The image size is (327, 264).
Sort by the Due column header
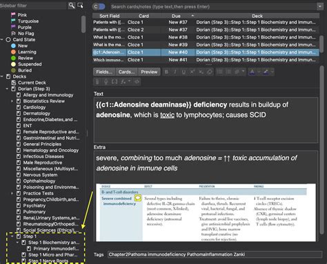(x=176, y=16)
